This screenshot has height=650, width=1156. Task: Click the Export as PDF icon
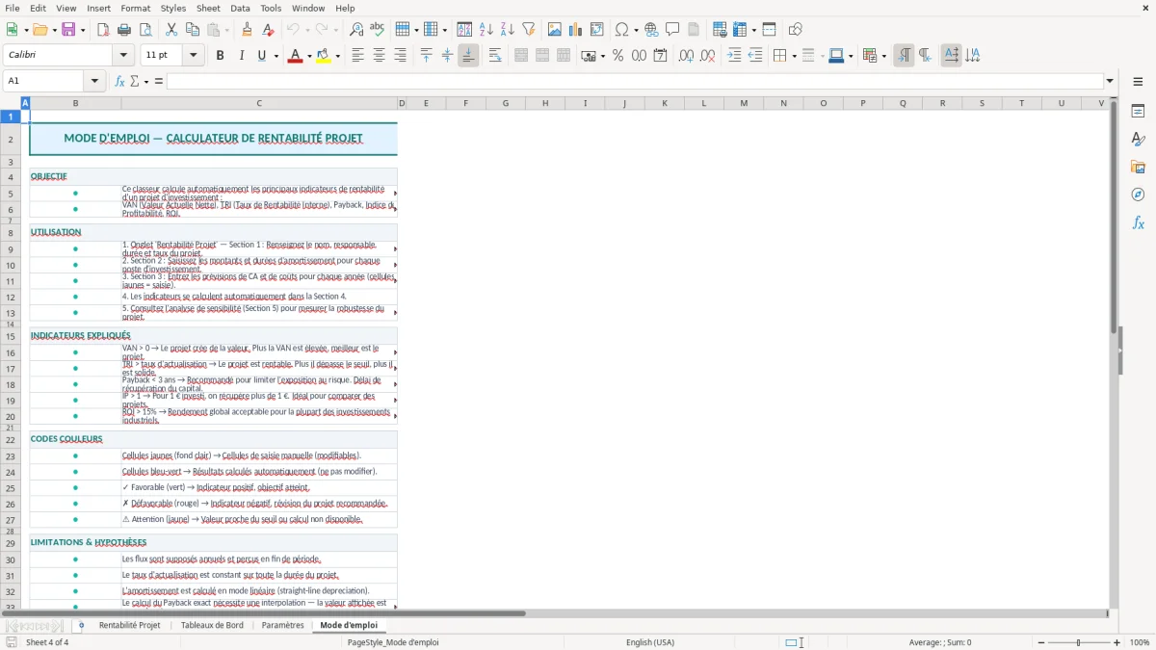coord(103,30)
